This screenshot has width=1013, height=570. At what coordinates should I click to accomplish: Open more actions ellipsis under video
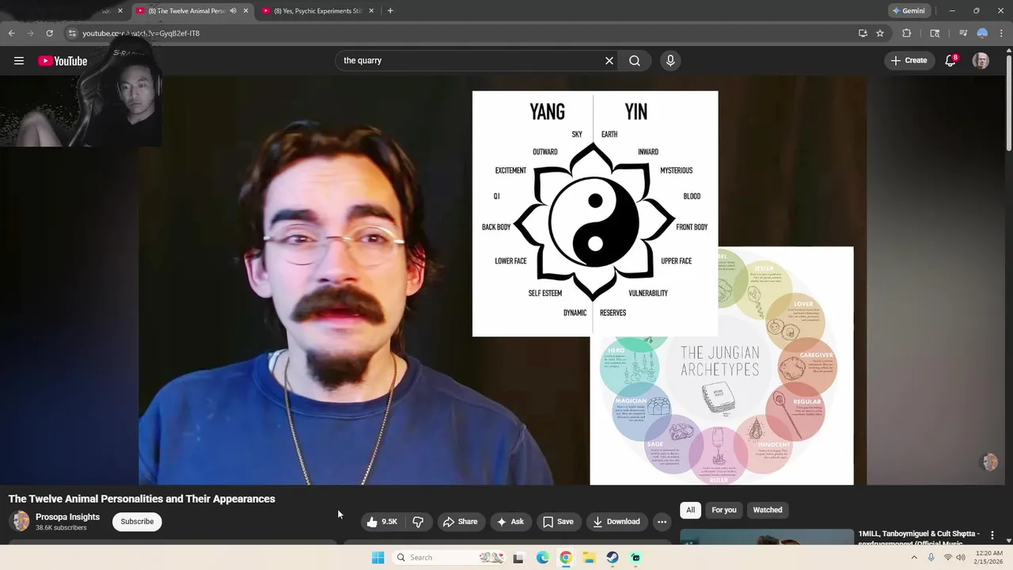pos(662,522)
